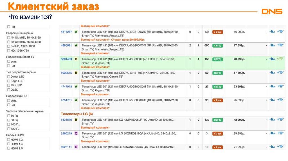Open product code 4747918 link
The height and width of the screenshot is (161, 288).
[x=66, y=86]
